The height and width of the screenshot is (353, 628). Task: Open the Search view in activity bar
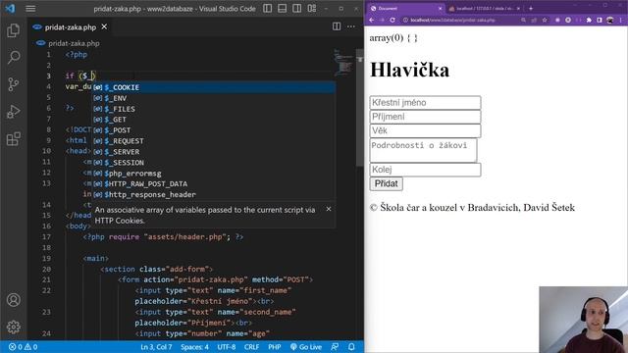[13, 57]
